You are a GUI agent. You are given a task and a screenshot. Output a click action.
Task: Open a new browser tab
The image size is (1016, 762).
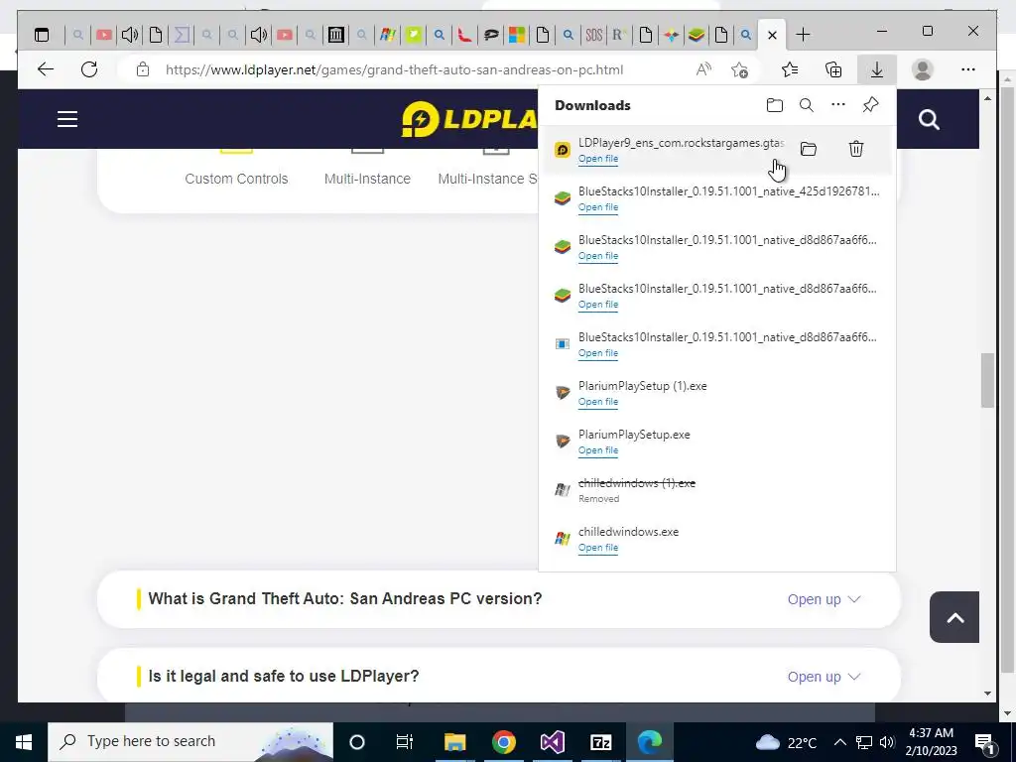(x=803, y=35)
